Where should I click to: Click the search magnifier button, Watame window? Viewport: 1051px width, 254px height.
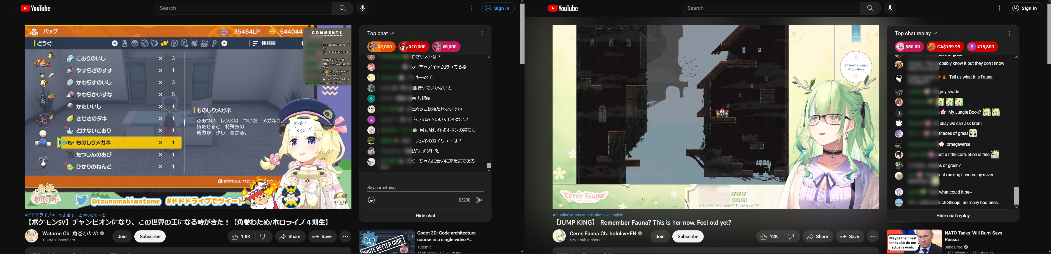click(343, 8)
